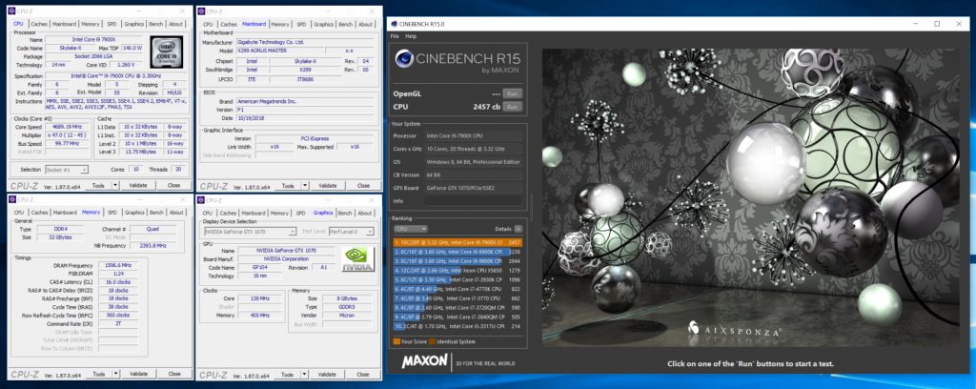
Task: Open the Cinebench Help menu
Action: point(411,36)
